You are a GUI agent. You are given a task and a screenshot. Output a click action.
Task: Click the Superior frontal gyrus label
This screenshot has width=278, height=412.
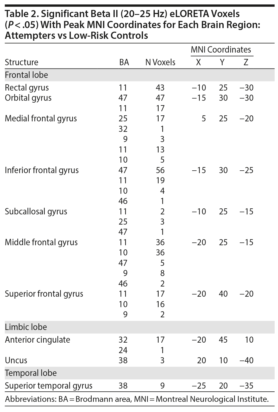click(x=44, y=294)
